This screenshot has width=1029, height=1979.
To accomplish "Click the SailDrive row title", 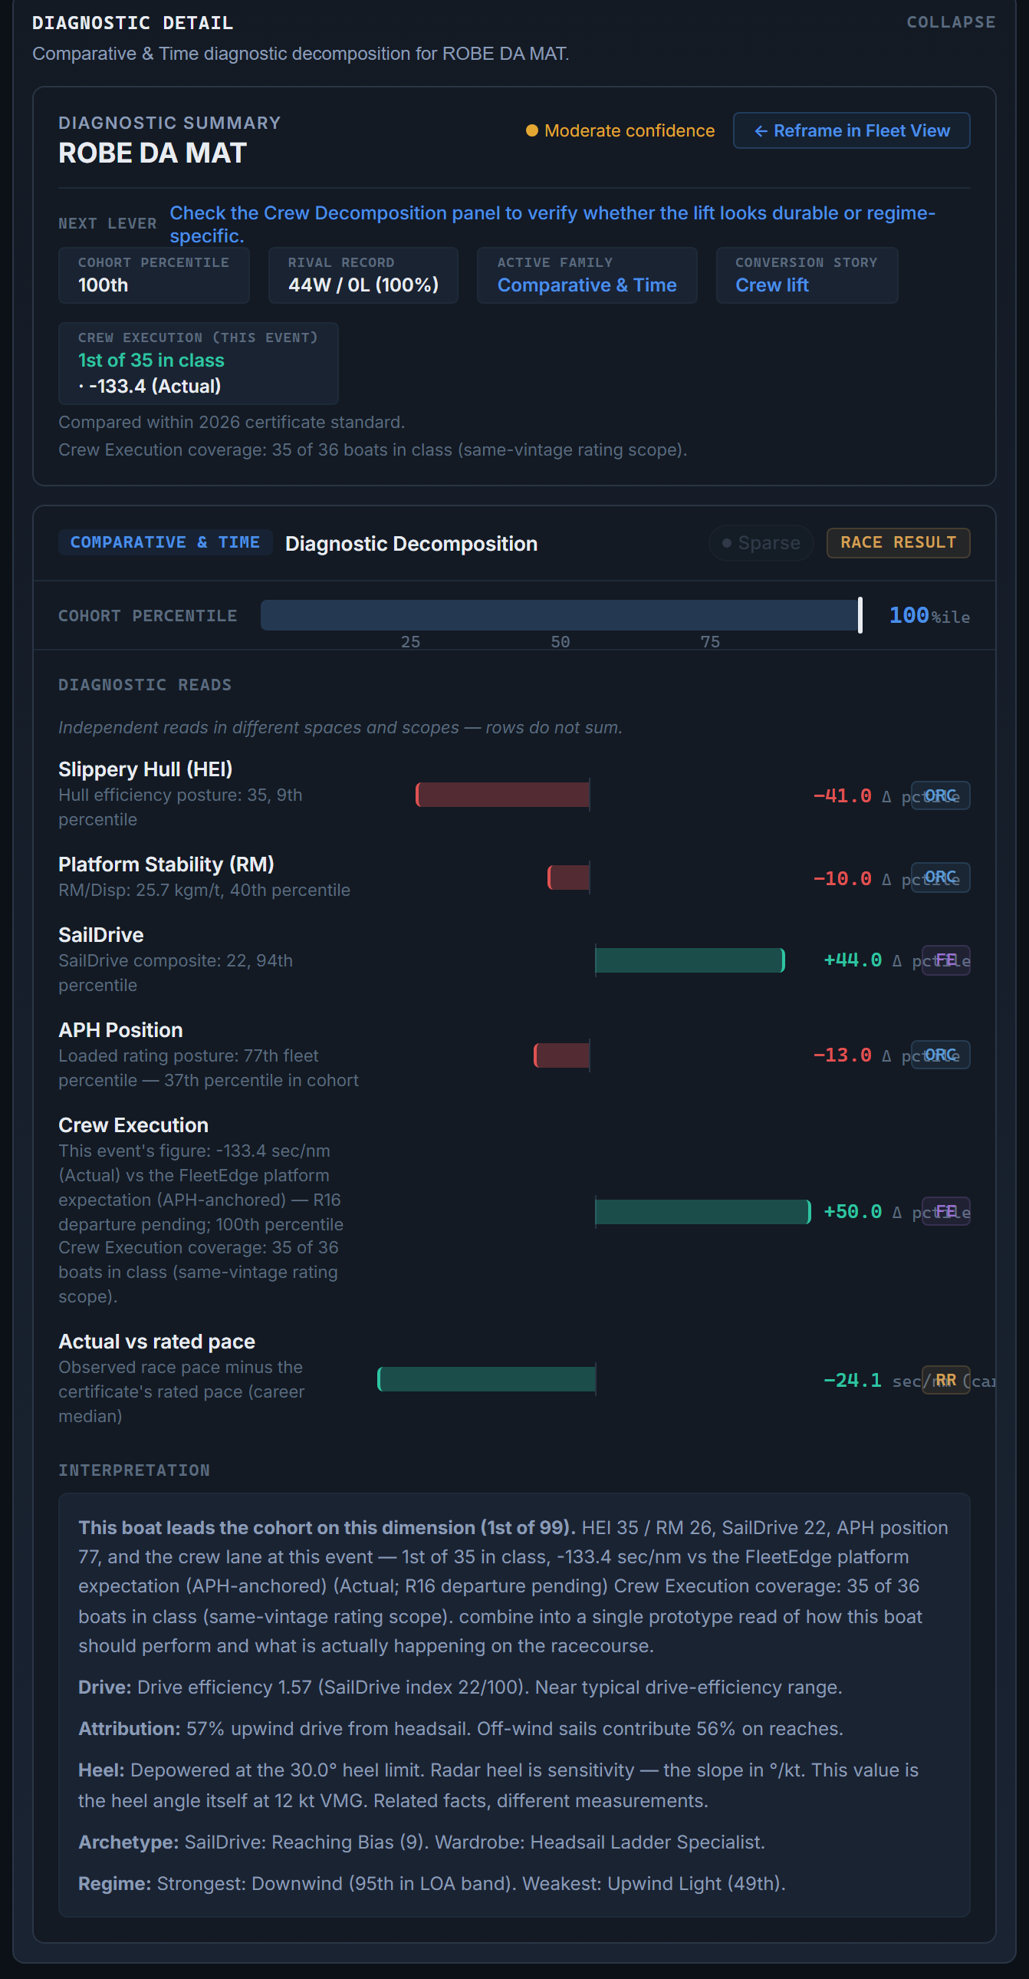I will pyautogui.click(x=100, y=935).
